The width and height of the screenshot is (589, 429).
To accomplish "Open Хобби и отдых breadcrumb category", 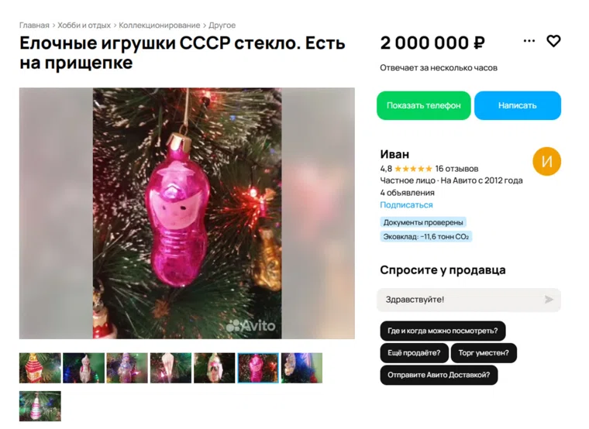I will (84, 25).
